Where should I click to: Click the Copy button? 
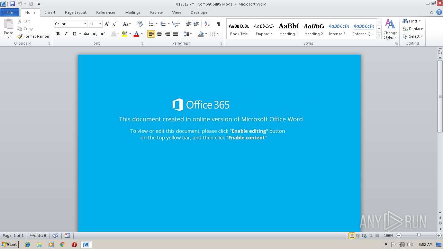(25, 29)
